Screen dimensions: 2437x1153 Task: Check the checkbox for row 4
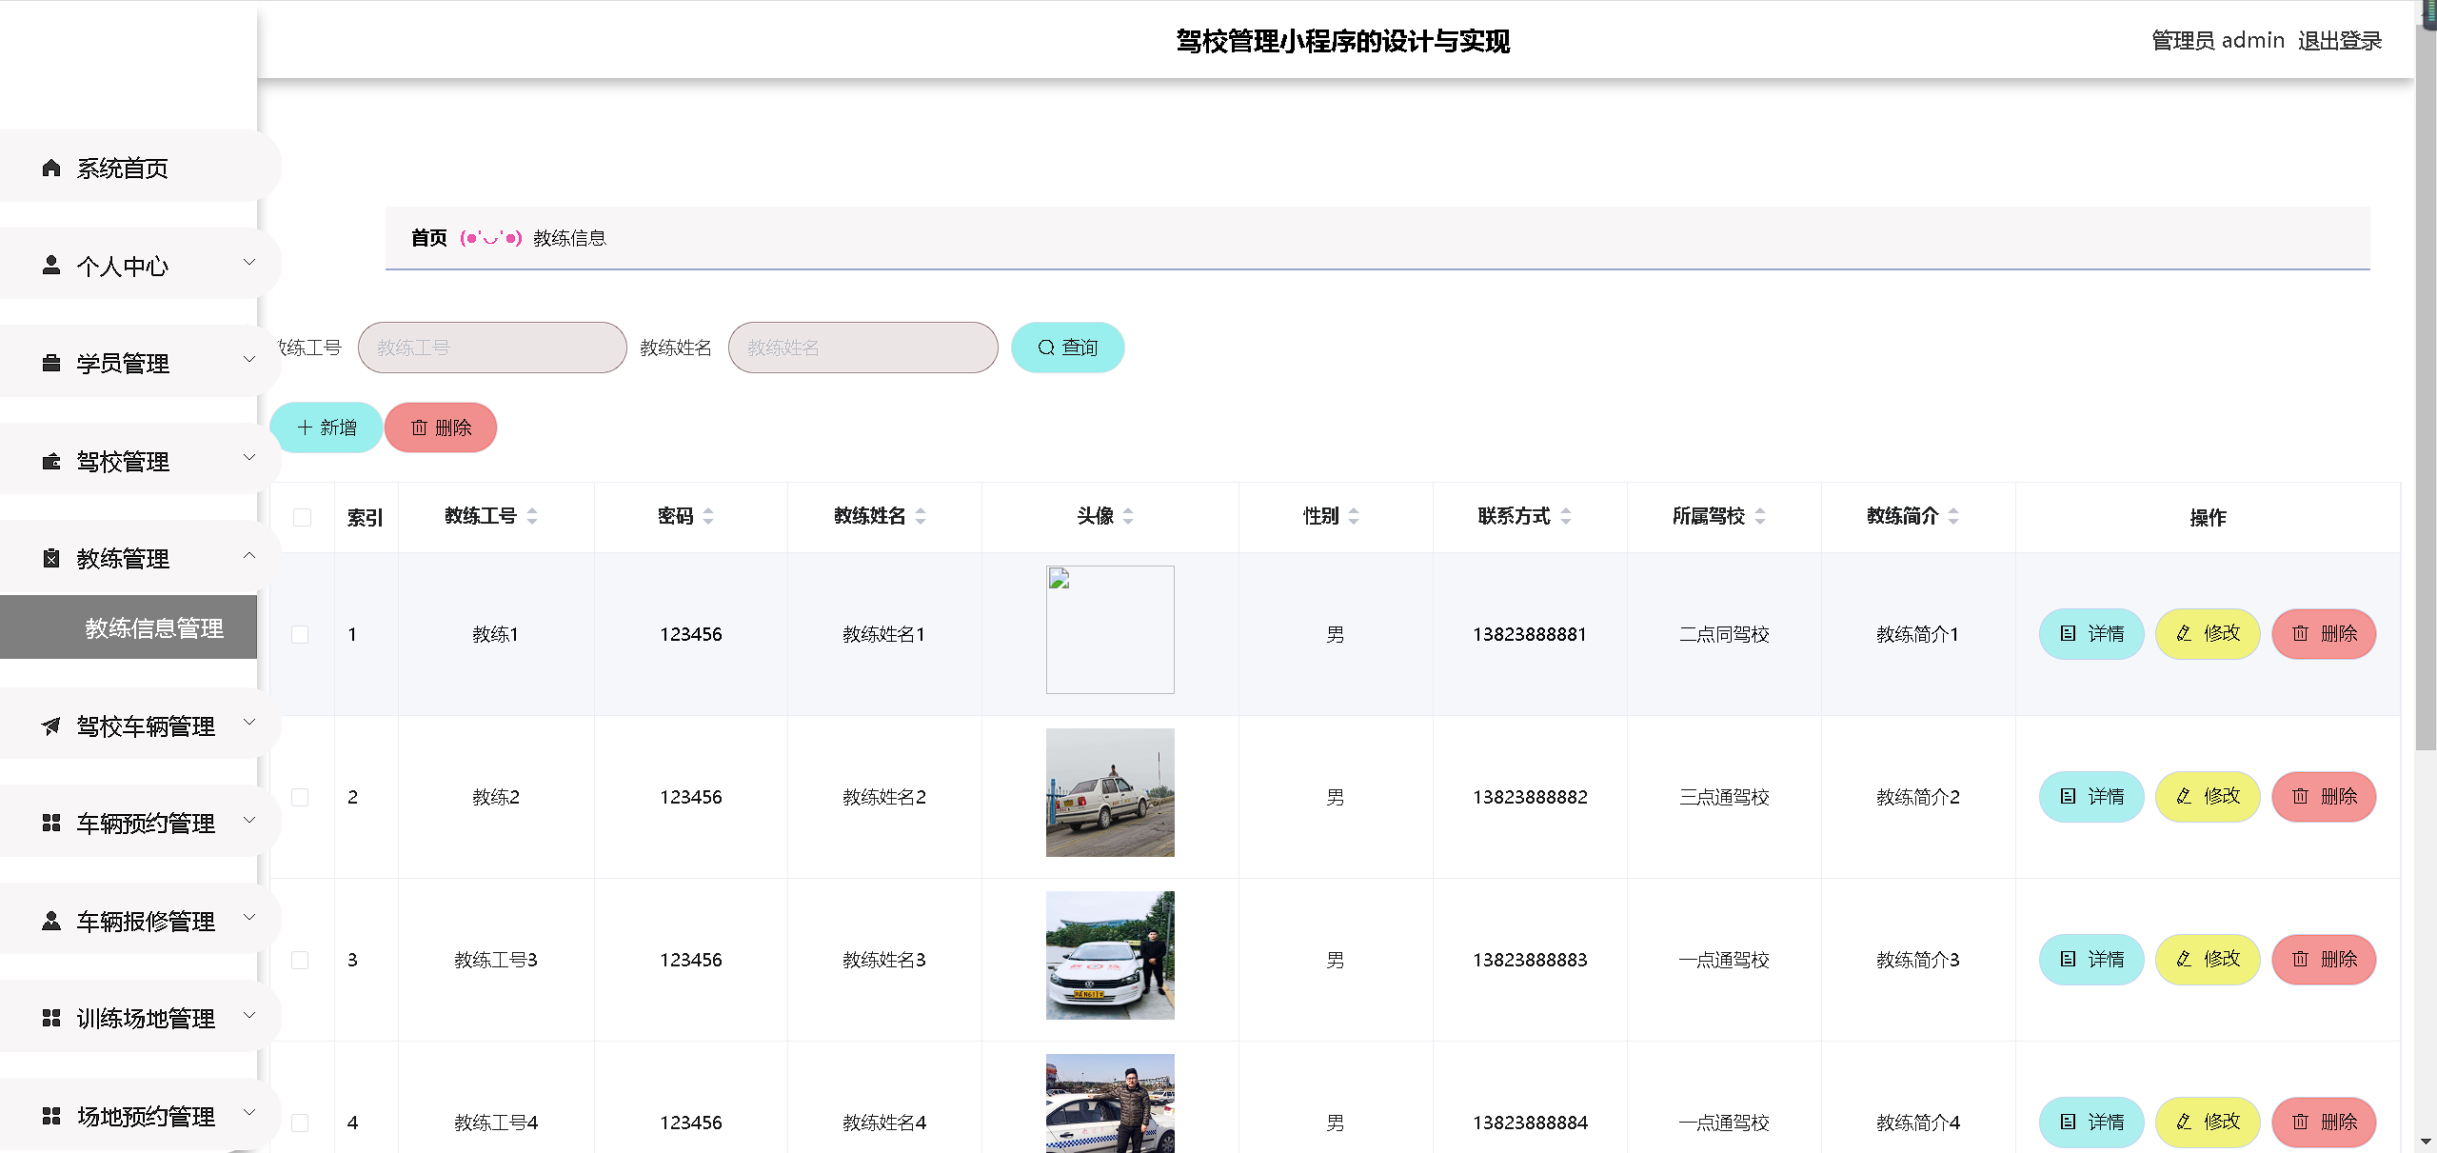[x=300, y=1123]
